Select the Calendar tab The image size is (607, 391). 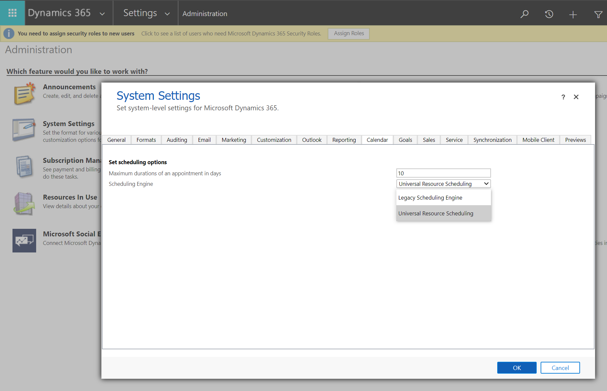[x=377, y=140]
